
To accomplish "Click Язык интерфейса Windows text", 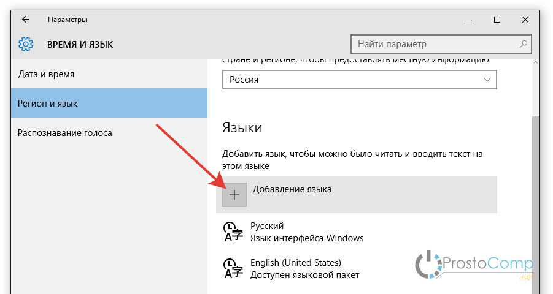I will coord(307,238).
